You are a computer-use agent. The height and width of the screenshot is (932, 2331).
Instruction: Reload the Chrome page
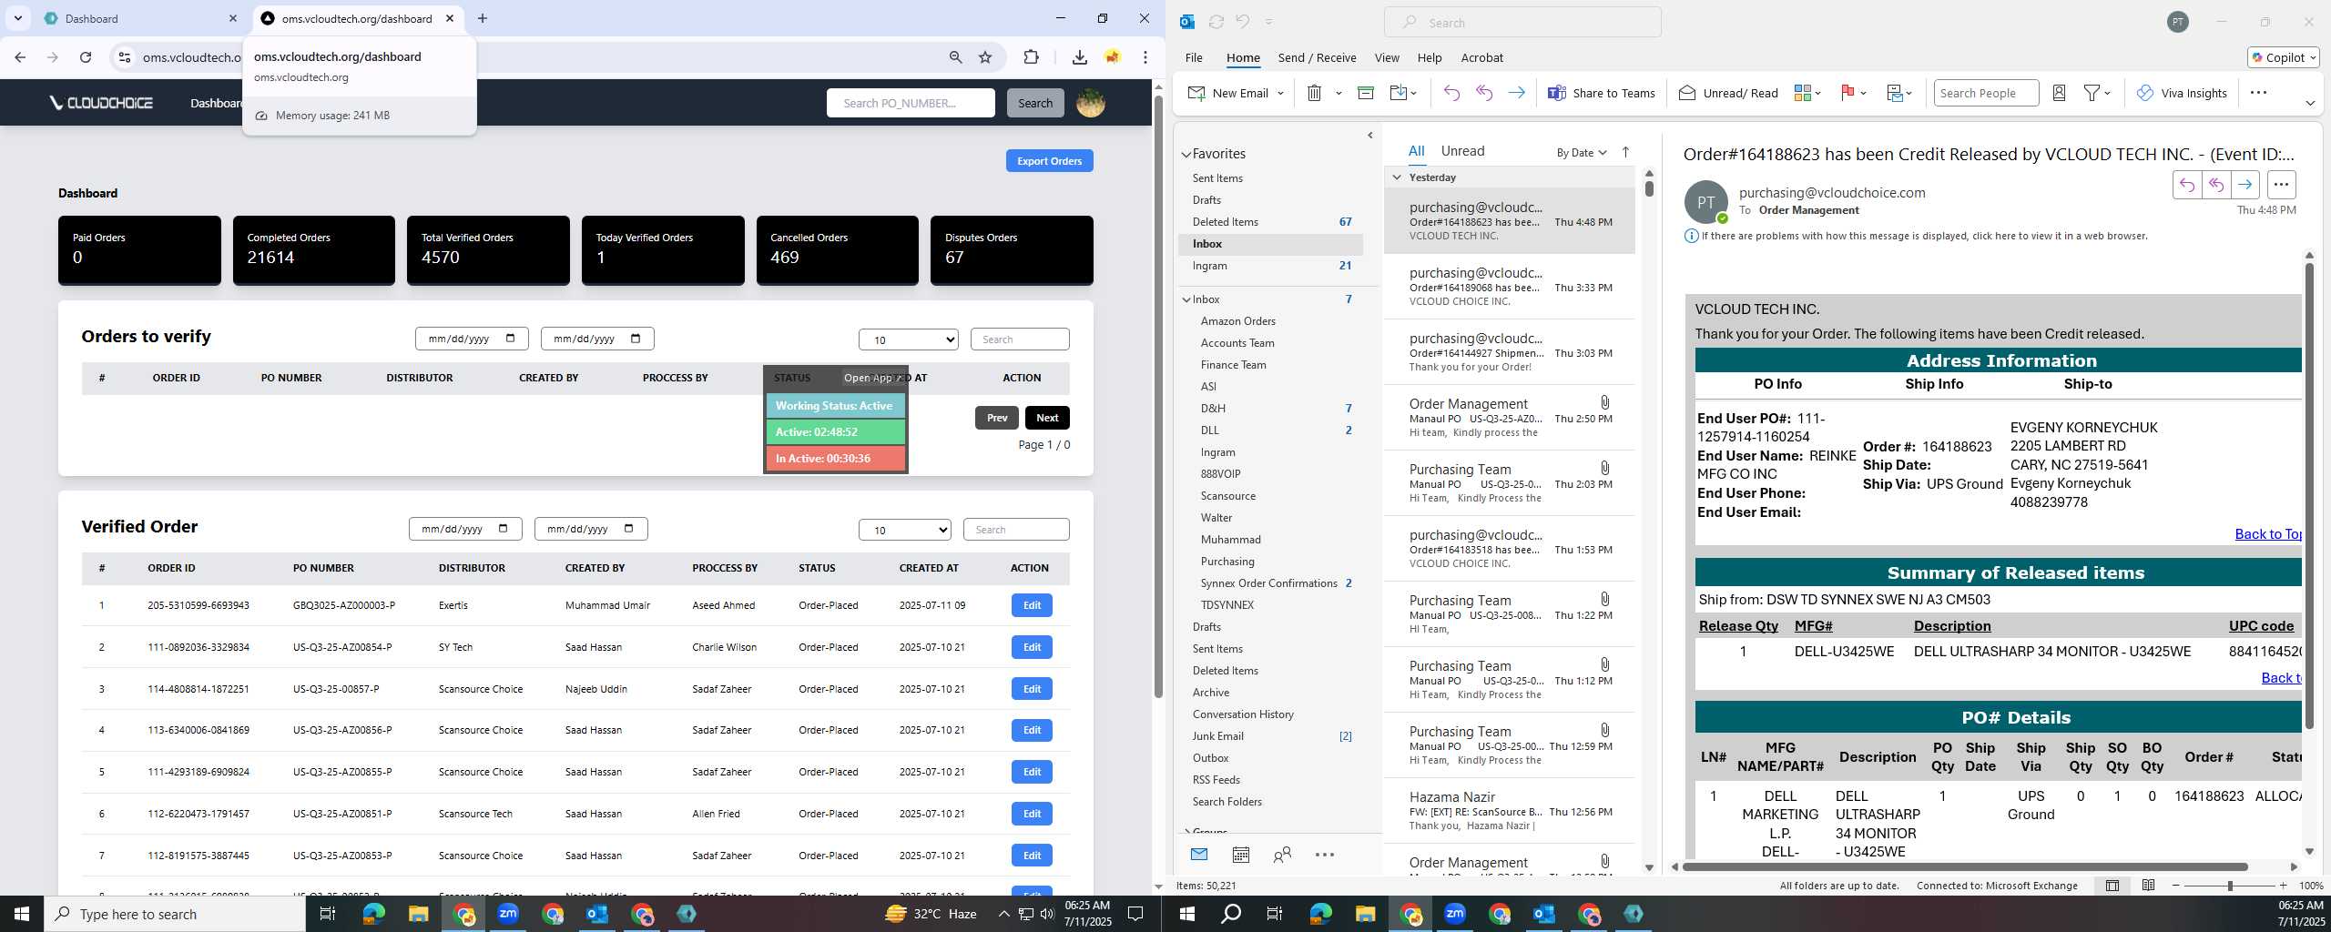(x=86, y=57)
